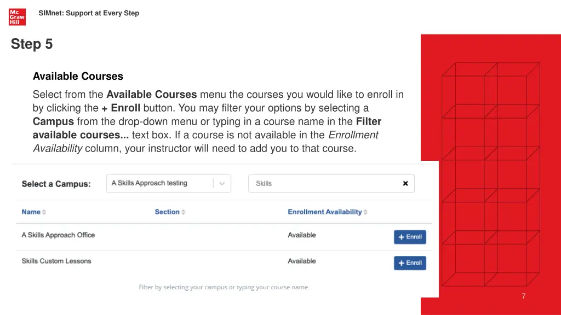Image resolution: width=561 pixels, height=315 pixels.
Task: Select the A Skills Approach Office course row
Action: click(x=224, y=237)
